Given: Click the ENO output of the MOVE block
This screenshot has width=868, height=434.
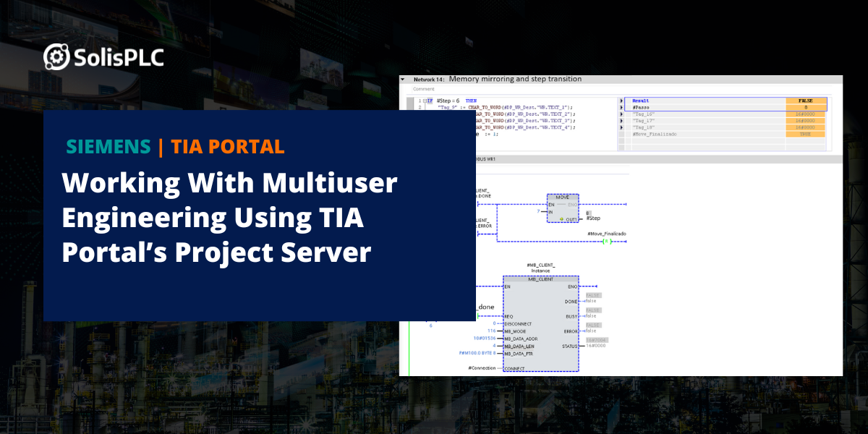Looking at the screenshot, I should (572, 205).
